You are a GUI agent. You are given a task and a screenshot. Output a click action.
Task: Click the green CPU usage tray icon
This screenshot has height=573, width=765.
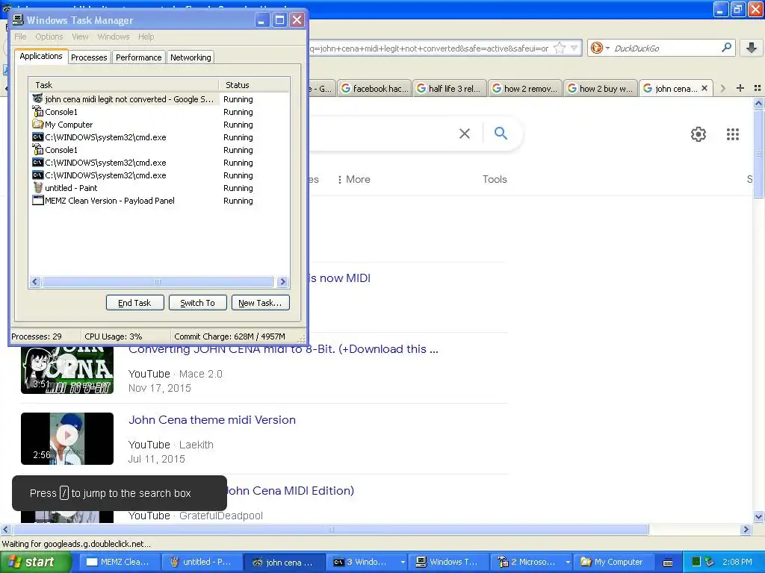696,562
